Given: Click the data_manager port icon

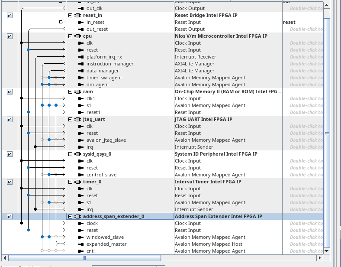Looking at the screenshot, I should pos(81,71).
